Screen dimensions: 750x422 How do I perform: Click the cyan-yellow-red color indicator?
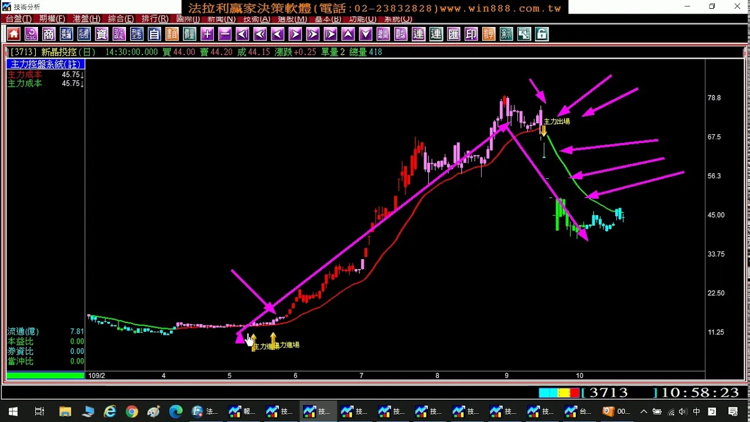coord(559,393)
